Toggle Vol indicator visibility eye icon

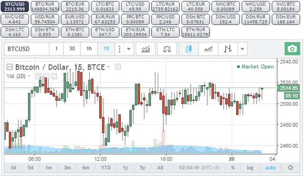[x=38, y=76]
